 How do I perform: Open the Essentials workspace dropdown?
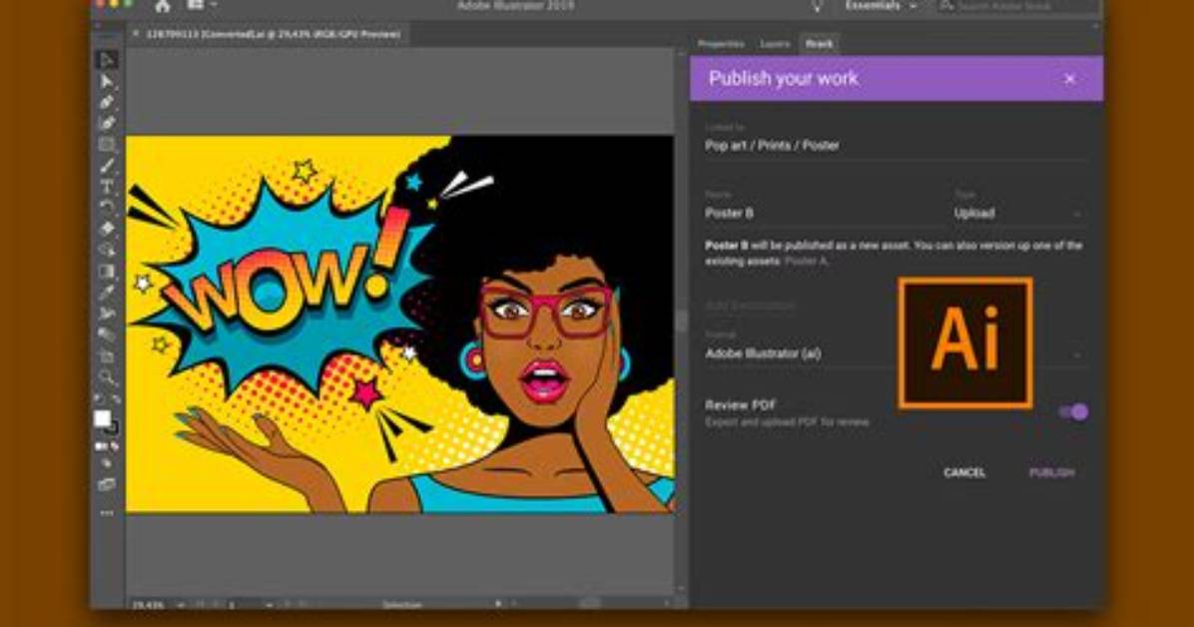881,6
